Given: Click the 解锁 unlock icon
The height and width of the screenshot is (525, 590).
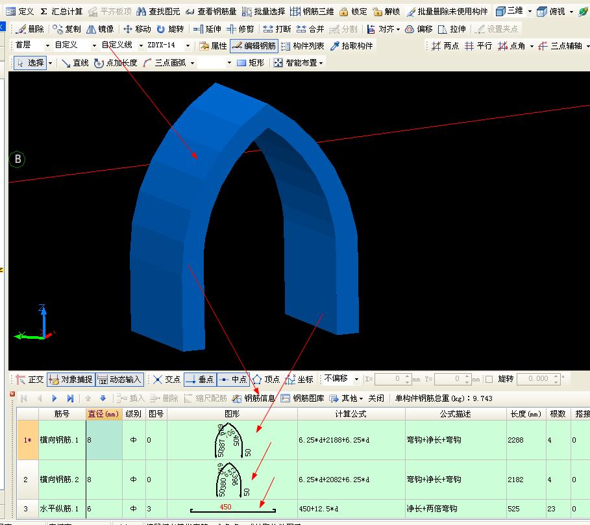Looking at the screenshot, I should (x=386, y=11).
